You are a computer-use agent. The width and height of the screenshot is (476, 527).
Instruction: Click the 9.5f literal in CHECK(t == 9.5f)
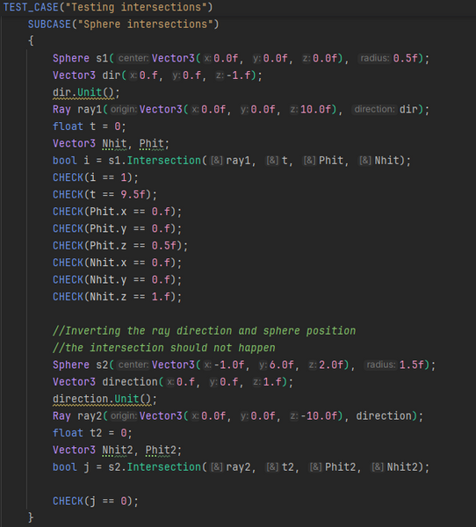[133, 195]
